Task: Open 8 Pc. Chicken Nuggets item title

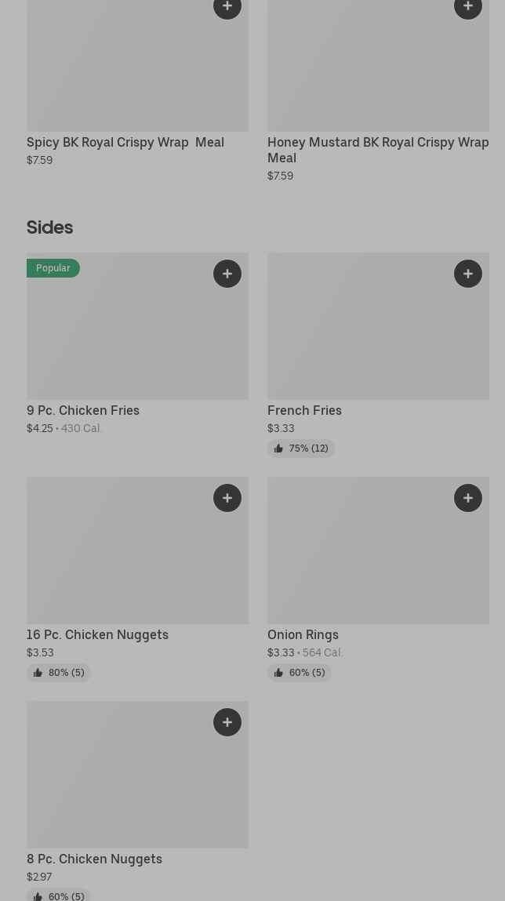Action: coord(94,859)
